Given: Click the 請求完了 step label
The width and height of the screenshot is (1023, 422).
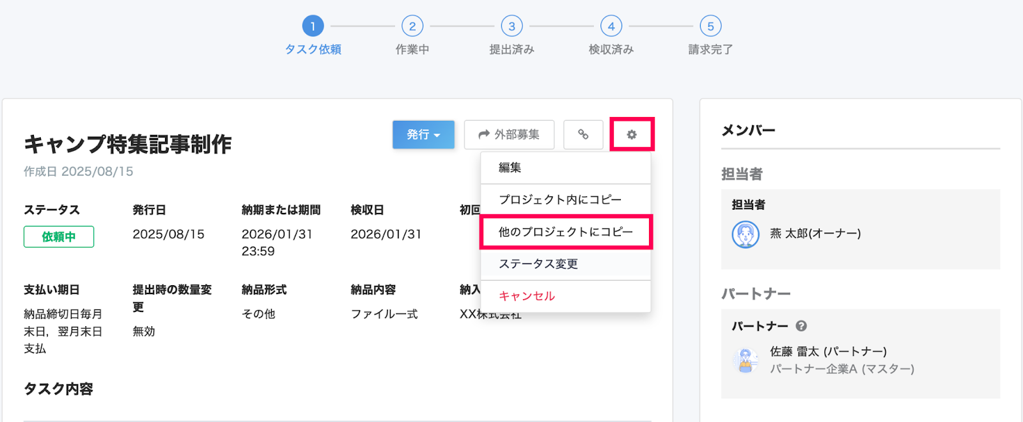Looking at the screenshot, I should click(x=710, y=49).
